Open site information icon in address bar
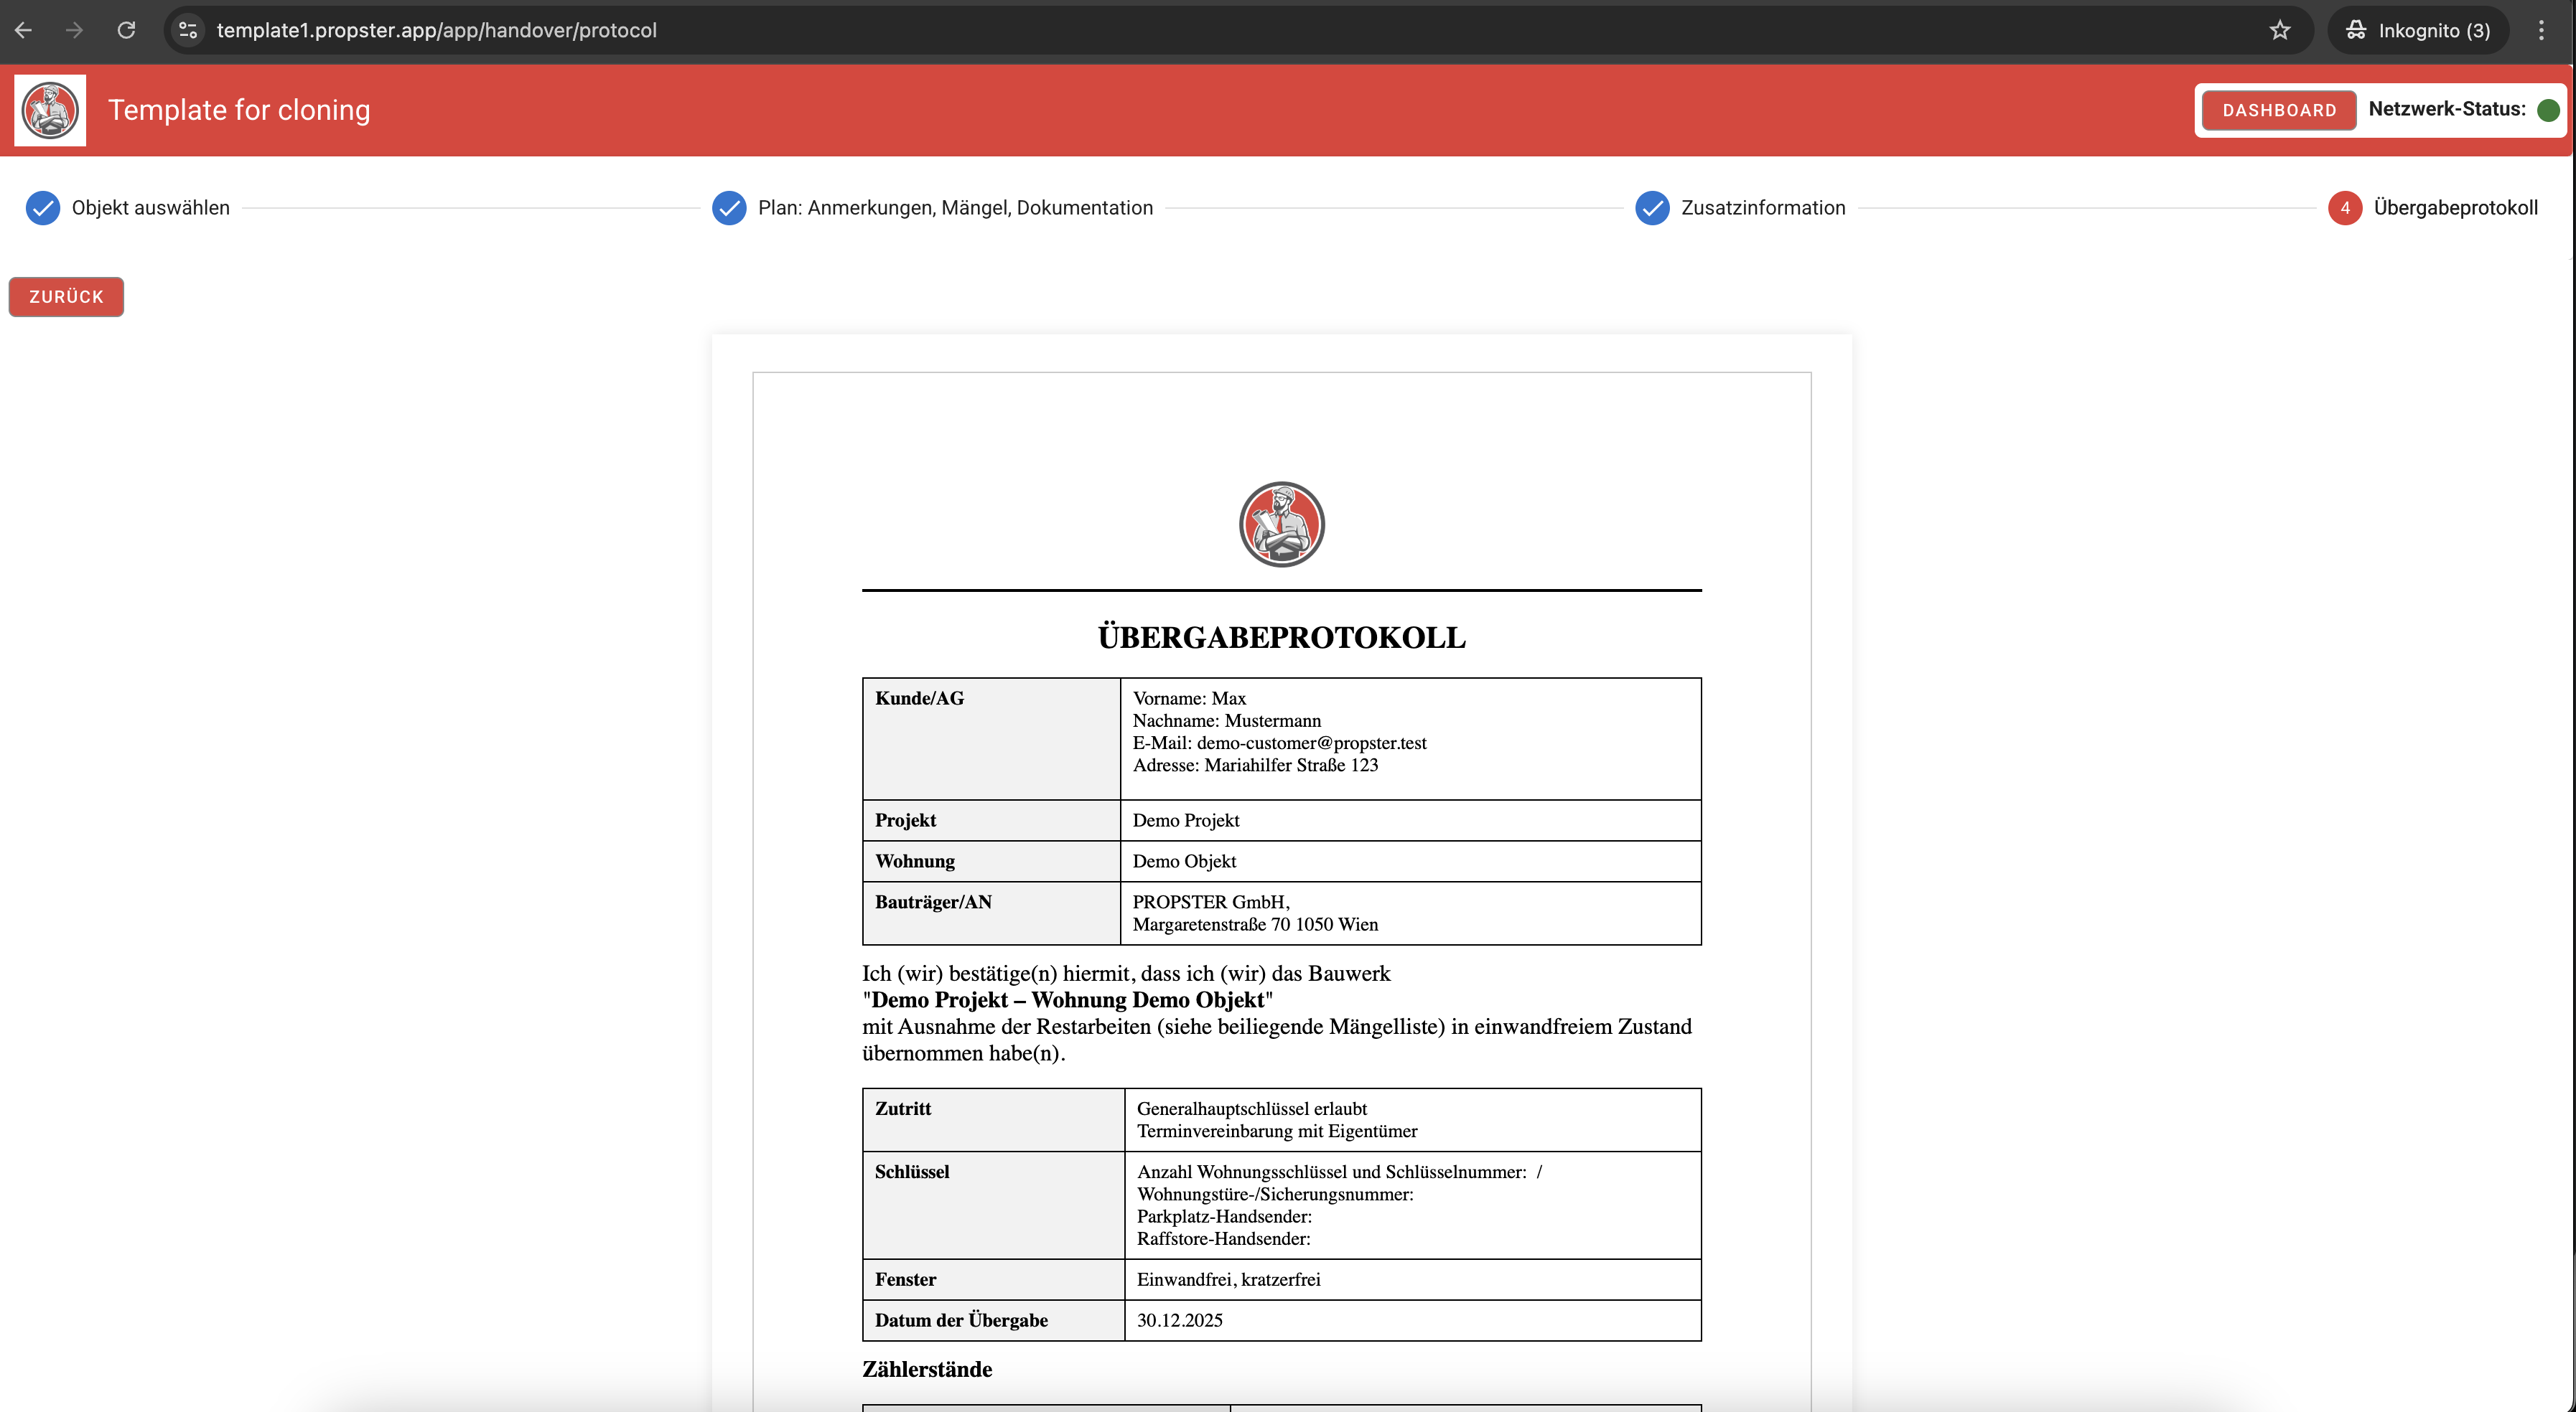The width and height of the screenshot is (2576, 1412). 188,30
